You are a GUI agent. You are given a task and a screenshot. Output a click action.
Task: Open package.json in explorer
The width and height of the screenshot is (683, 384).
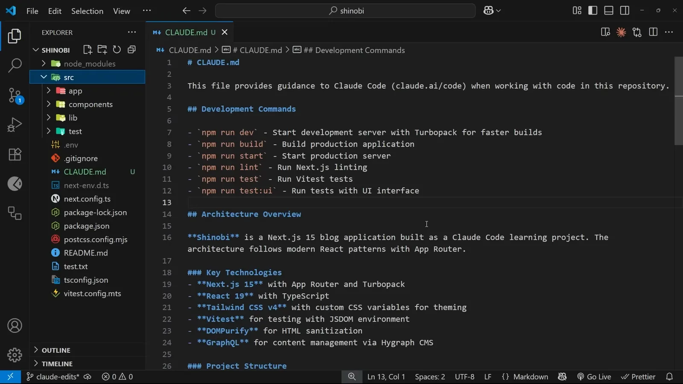(x=88, y=226)
